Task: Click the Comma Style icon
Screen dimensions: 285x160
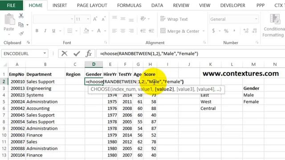Action: click(x=235, y=31)
